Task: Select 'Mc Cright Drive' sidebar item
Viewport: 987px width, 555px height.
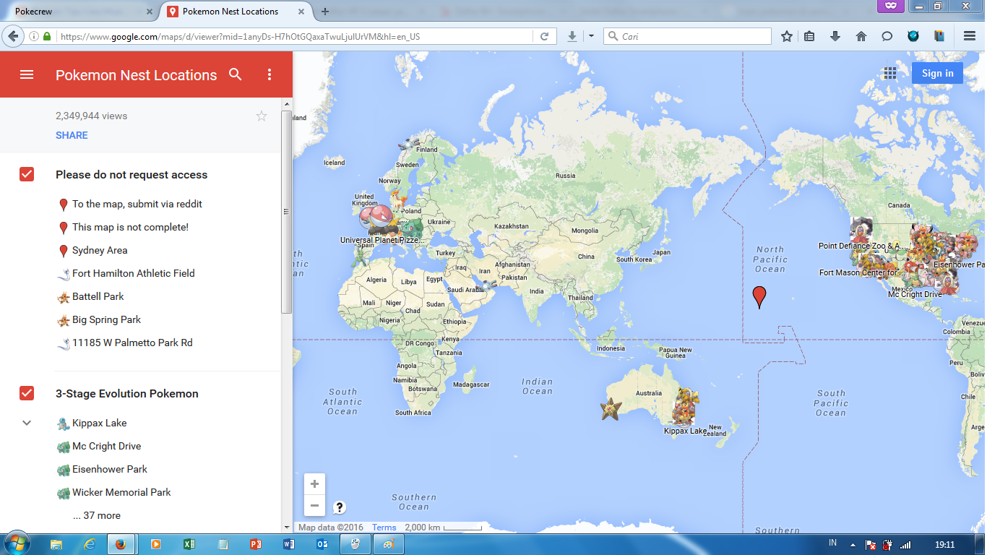Action: [x=106, y=446]
